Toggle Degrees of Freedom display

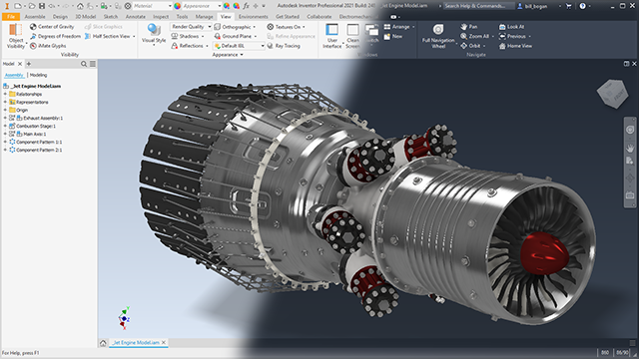click(55, 36)
